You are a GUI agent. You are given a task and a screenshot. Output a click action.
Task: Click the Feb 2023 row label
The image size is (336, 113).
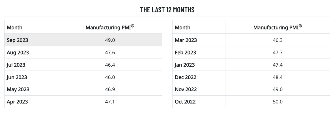point(185,53)
